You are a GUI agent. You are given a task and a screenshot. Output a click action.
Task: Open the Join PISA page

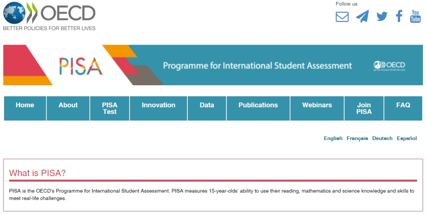coord(364,108)
